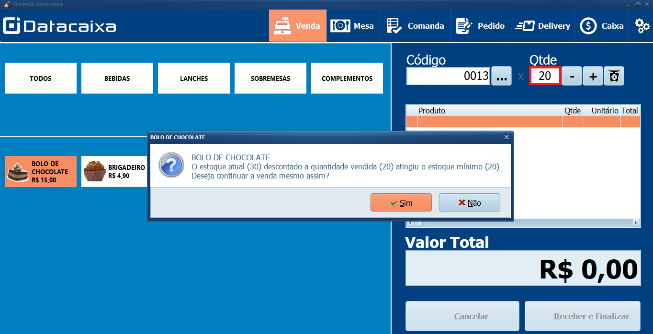Switch to the Mesa table view
The height and width of the screenshot is (334, 653).
[353, 26]
